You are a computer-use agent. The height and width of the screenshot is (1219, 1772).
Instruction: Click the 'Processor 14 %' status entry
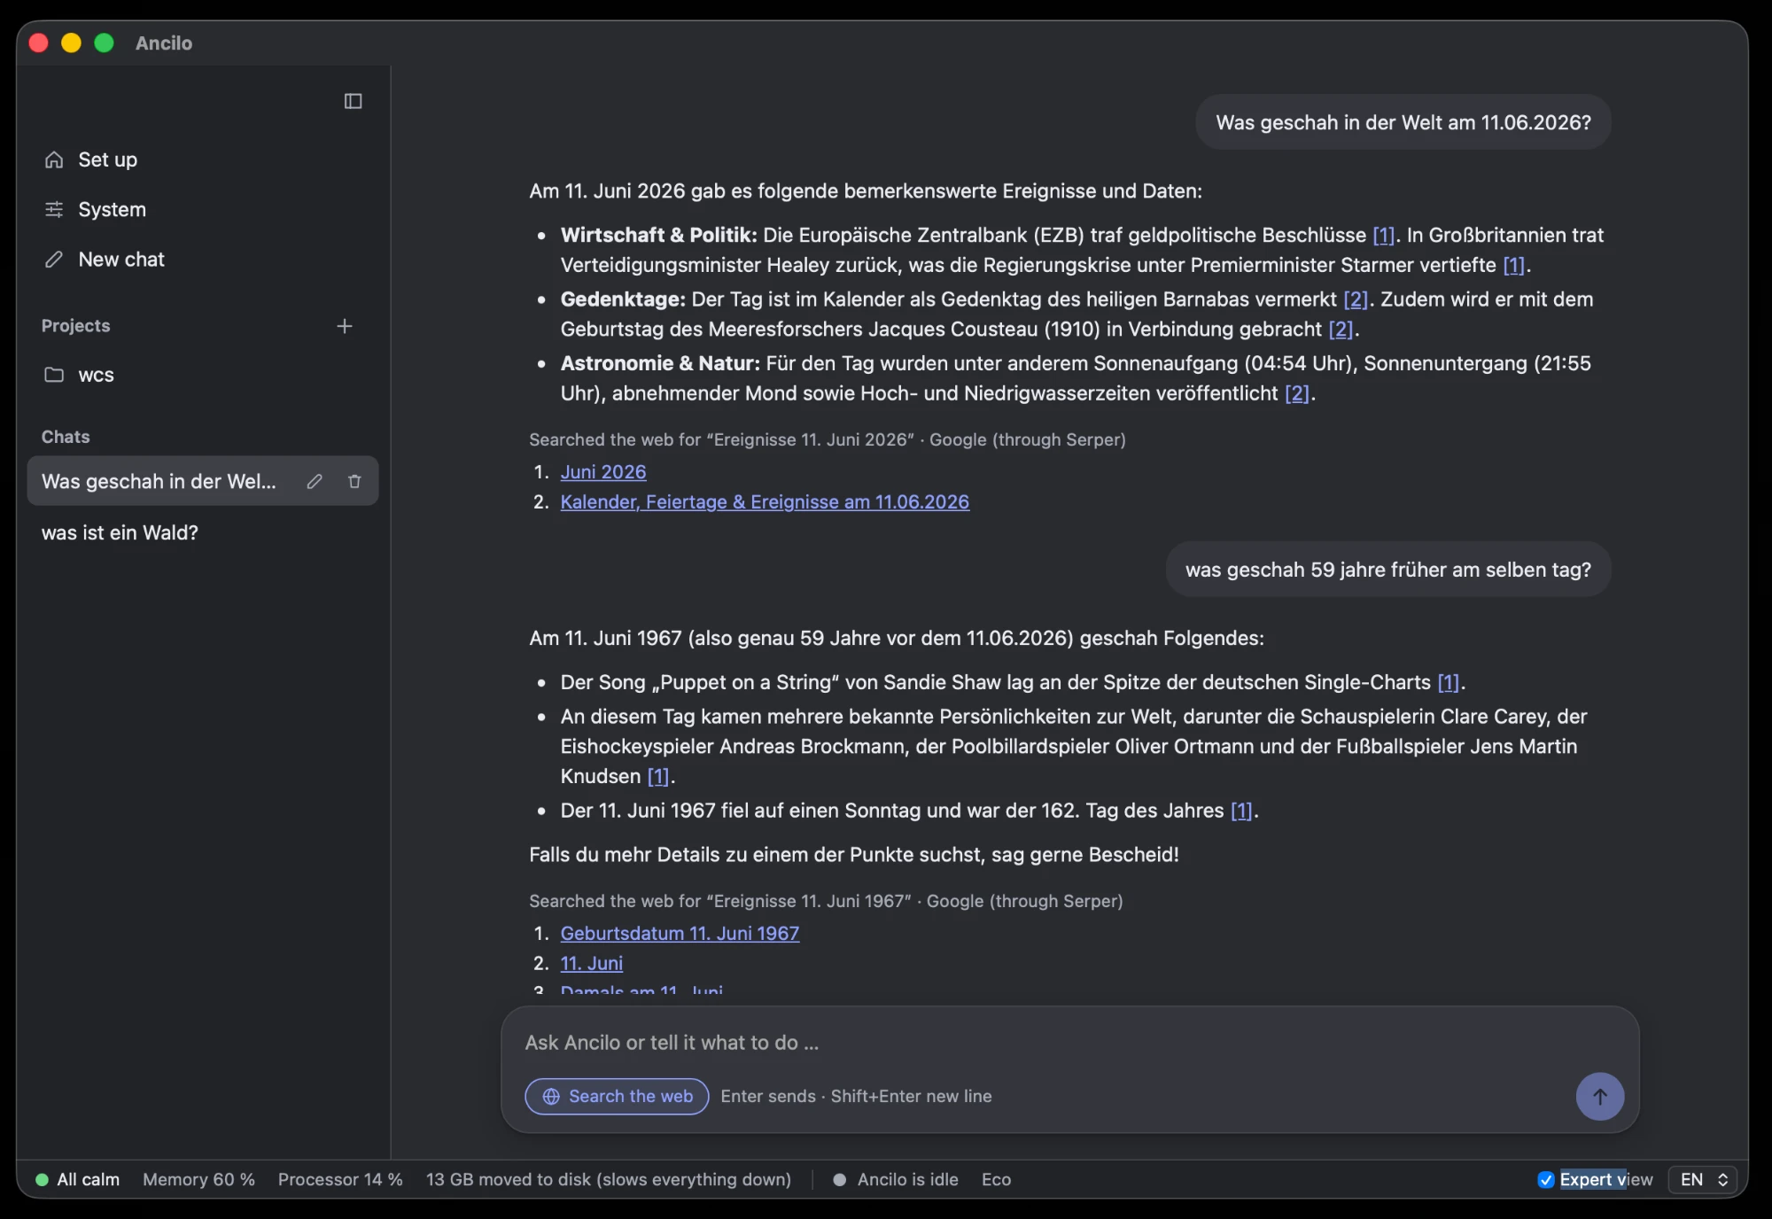[x=340, y=1179]
